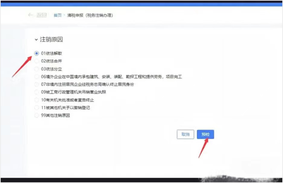283x183 pixels.
Task: Collapse the 注销原因 section chevron
Action: (x=36, y=40)
